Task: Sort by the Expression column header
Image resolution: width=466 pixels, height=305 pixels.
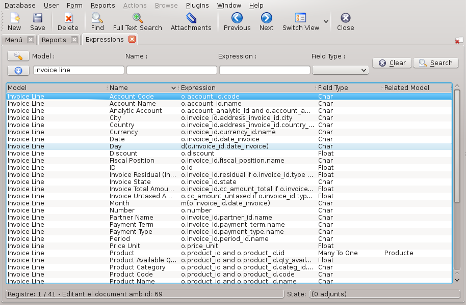Action: [247, 88]
